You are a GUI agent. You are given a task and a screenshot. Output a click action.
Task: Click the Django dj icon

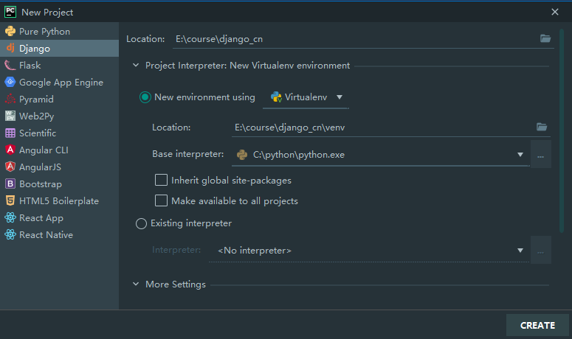[x=10, y=48]
